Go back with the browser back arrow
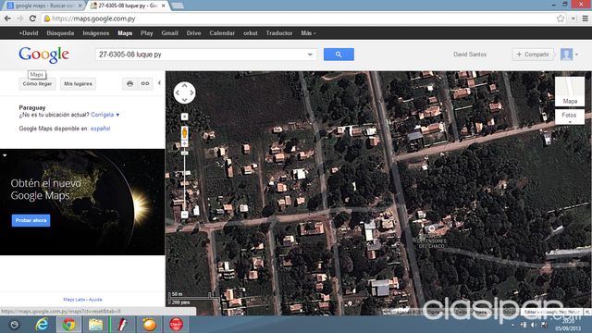Image resolution: width=592 pixels, height=333 pixels. coord(7,18)
